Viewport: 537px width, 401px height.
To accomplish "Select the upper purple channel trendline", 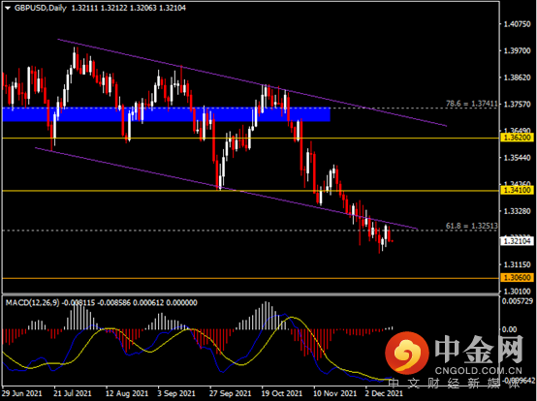I will 252,82.
